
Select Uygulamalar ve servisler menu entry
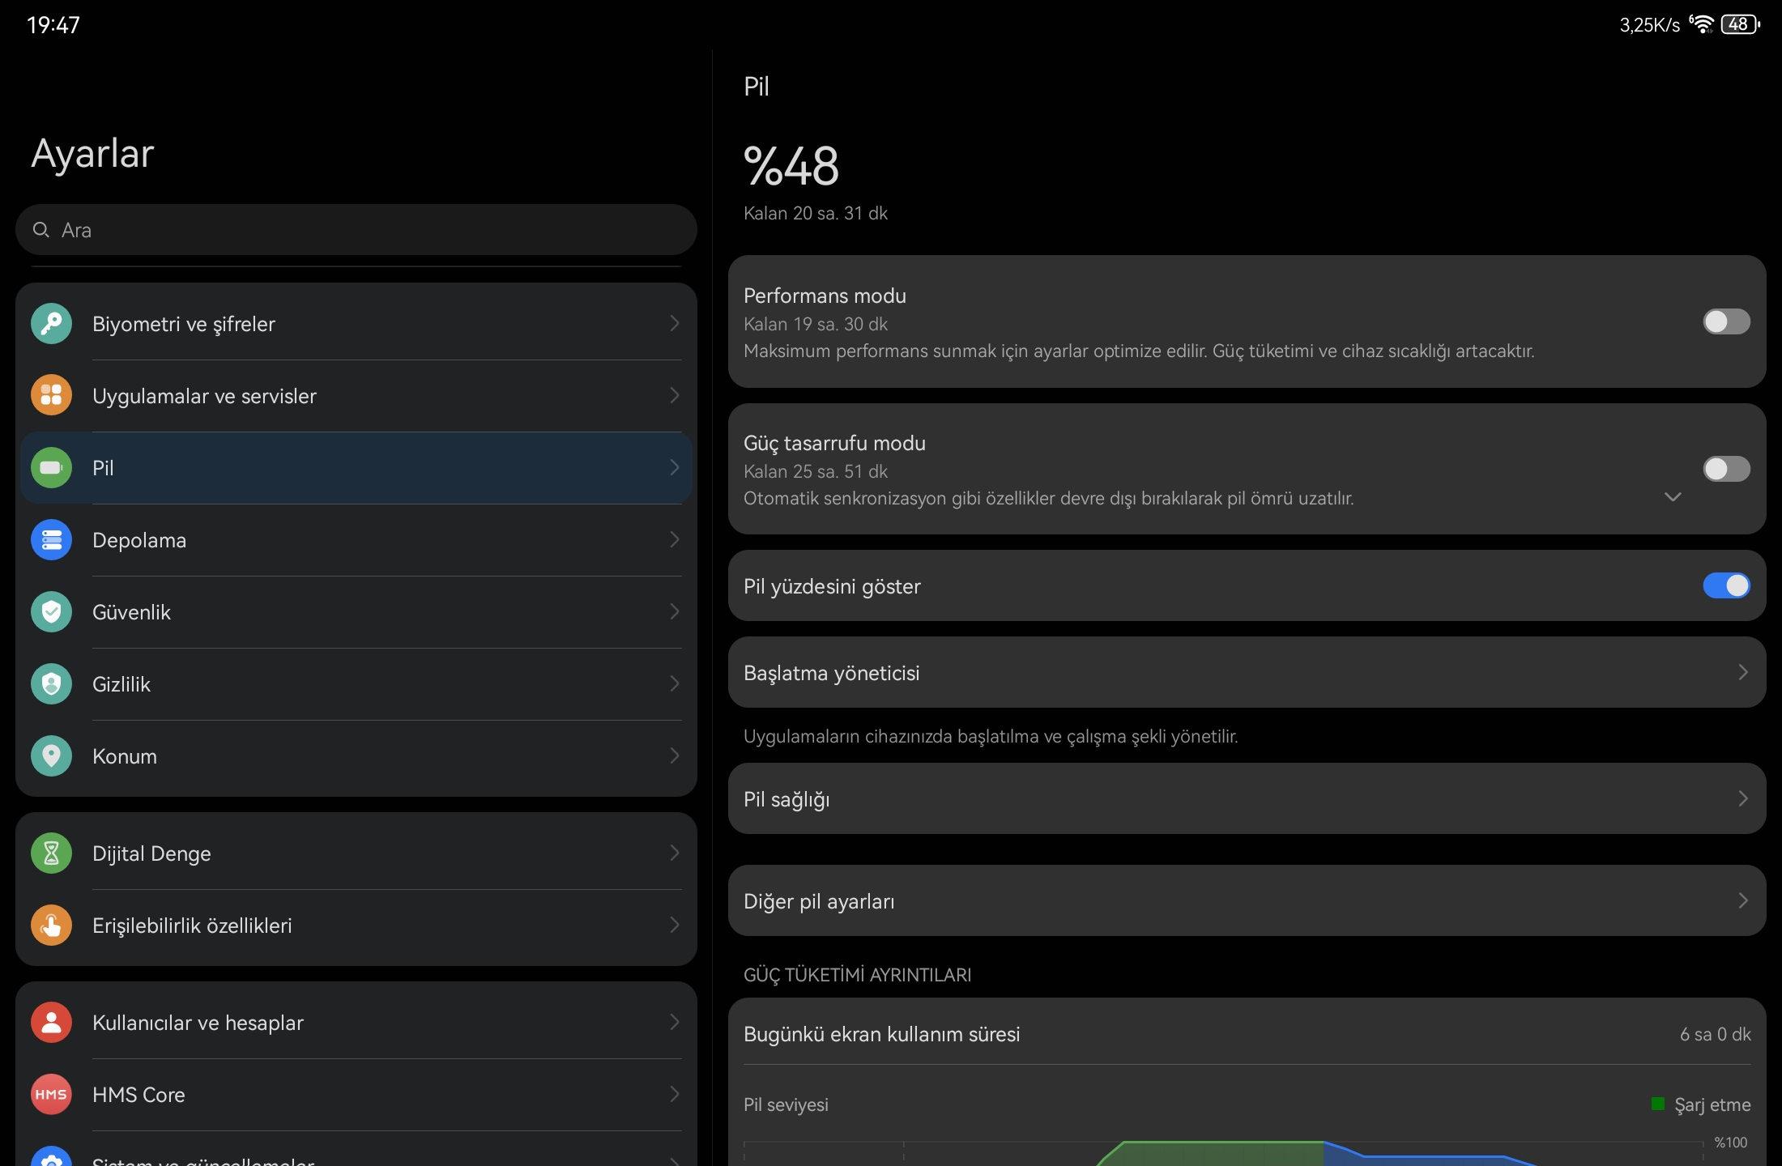click(356, 396)
